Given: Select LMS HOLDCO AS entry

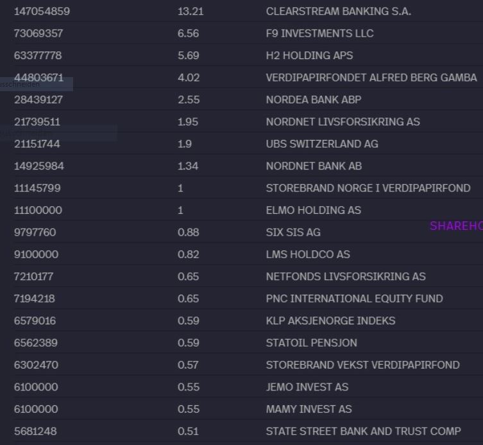Looking at the screenshot, I should 308,254.
